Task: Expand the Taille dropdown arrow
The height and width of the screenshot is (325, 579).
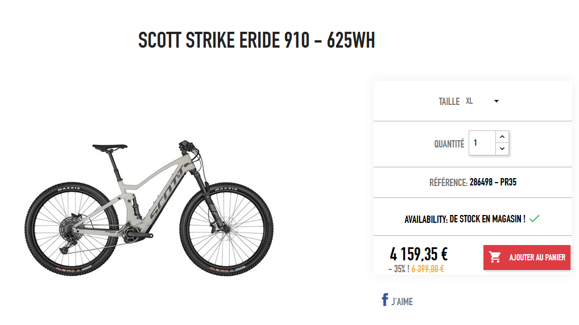Action: [497, 102]
